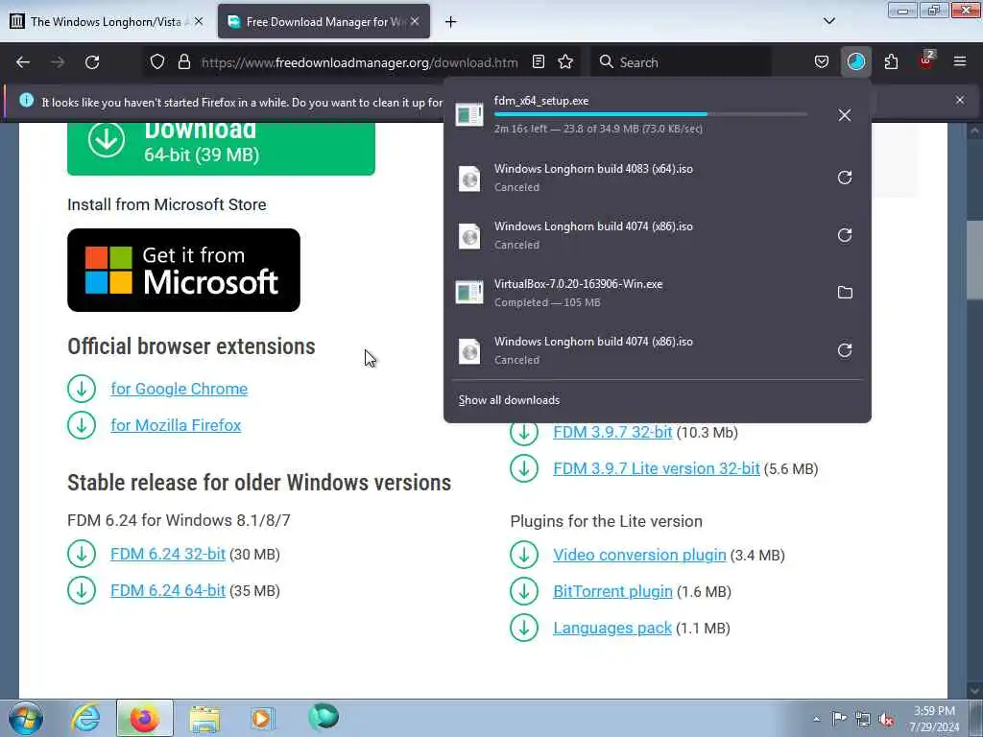Open the uBlock extension toolbar icon

pos(926,60)
